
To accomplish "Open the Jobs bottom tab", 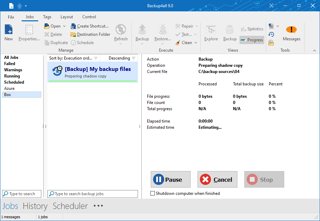I will 10,206.
